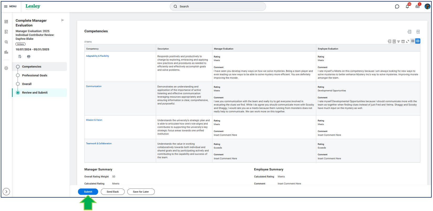Go to the Review and Submit step

coord(39,93)
